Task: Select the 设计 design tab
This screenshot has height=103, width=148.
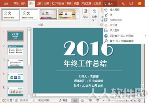Action: 31,4
